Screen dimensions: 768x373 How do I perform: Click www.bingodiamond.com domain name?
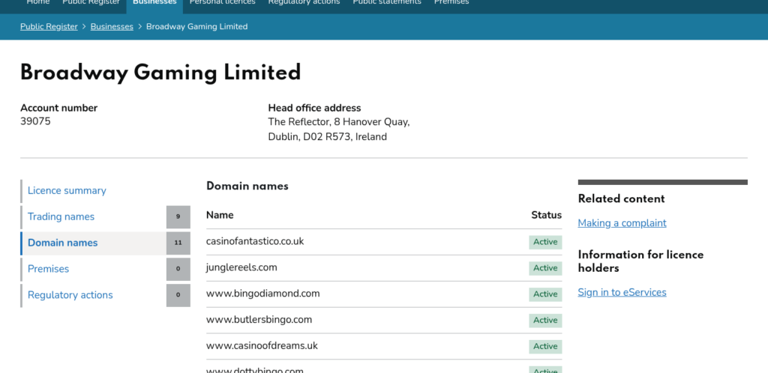tap(263, 294)
